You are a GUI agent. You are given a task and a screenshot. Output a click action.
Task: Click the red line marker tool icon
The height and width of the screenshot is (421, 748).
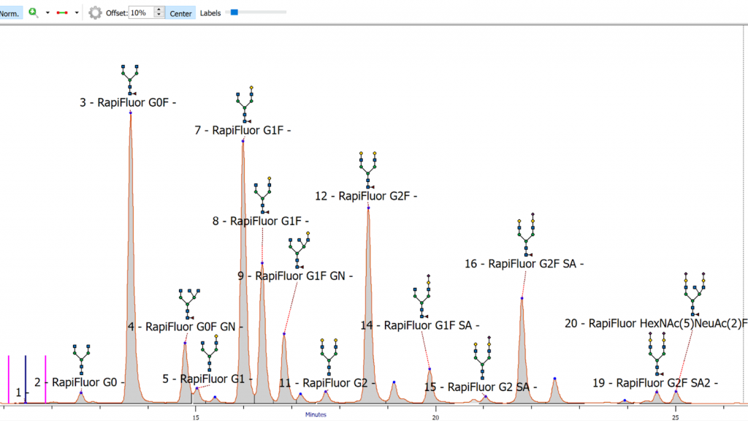[x=62, y=12]
